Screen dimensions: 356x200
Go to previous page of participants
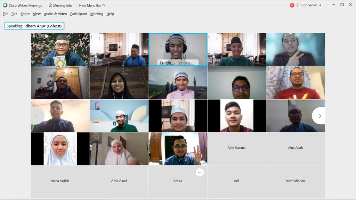pos(37,116)
